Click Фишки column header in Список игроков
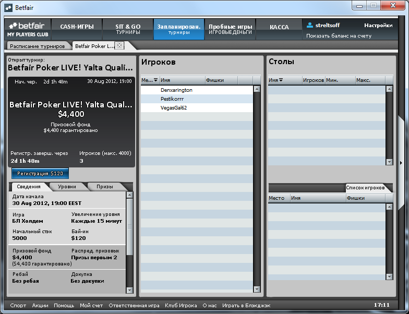Screen dimensions: 409x314 pos(365,198)
